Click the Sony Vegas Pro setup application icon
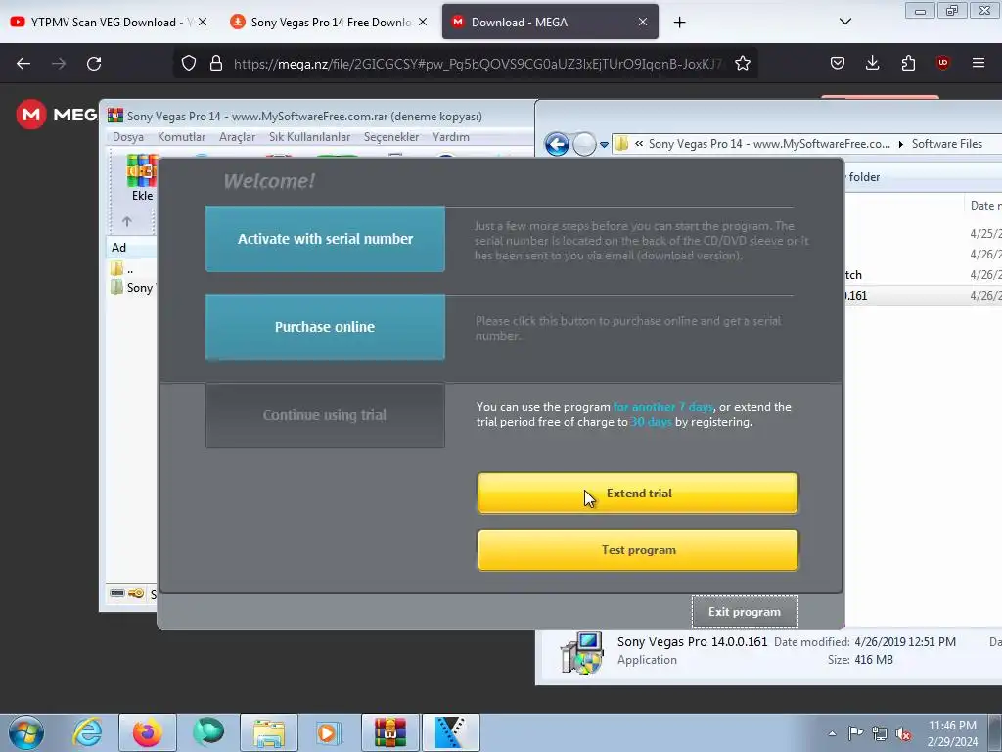1002x752 pixels. [581, 651]
